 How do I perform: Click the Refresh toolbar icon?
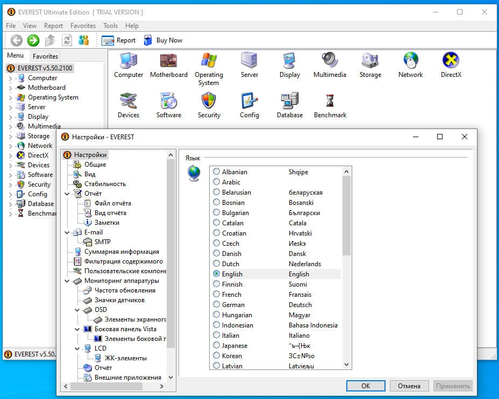67,40
